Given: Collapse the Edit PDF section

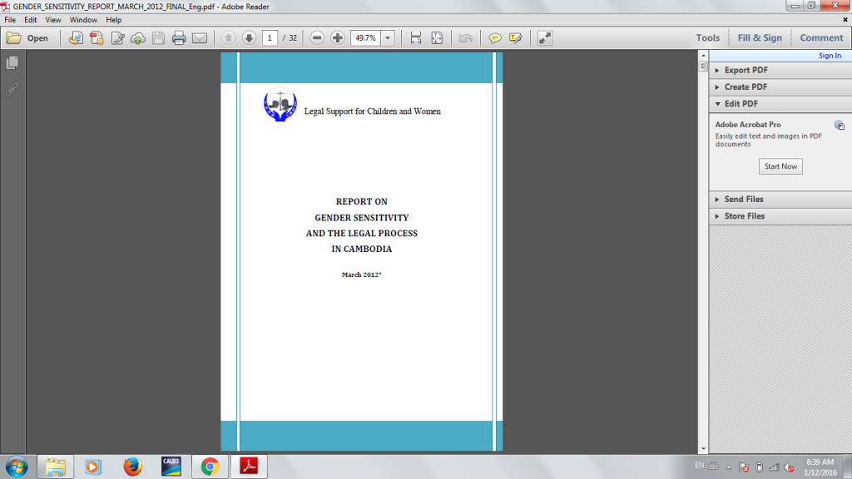Looking at the screenshot, I should [x=741, y=104].
